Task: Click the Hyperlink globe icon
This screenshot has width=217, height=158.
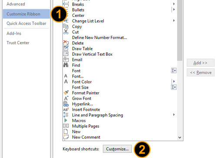Action: point(66,104)
